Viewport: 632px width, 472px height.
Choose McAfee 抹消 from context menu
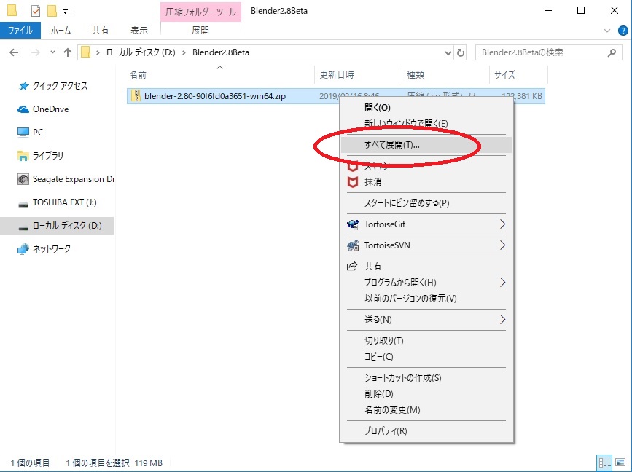[426, 182]
